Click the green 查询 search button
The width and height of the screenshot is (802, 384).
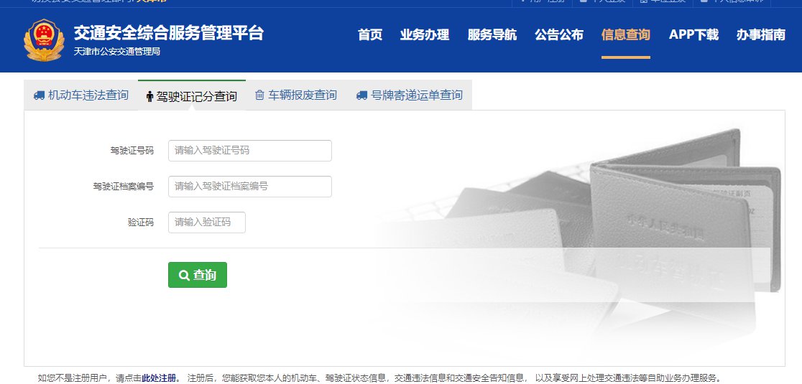(198, 275)
